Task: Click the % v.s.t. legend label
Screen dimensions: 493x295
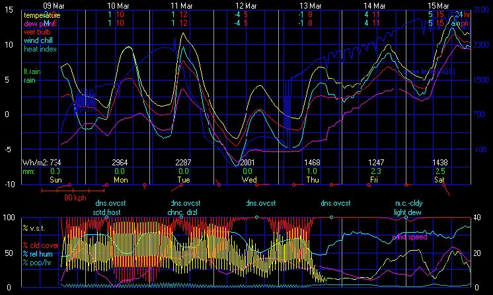Action: click(34, 228)
